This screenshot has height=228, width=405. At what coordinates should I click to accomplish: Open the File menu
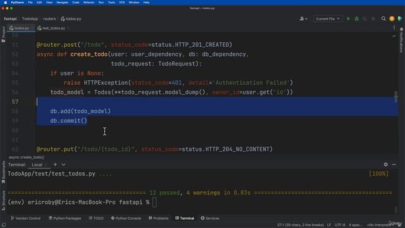30,3
